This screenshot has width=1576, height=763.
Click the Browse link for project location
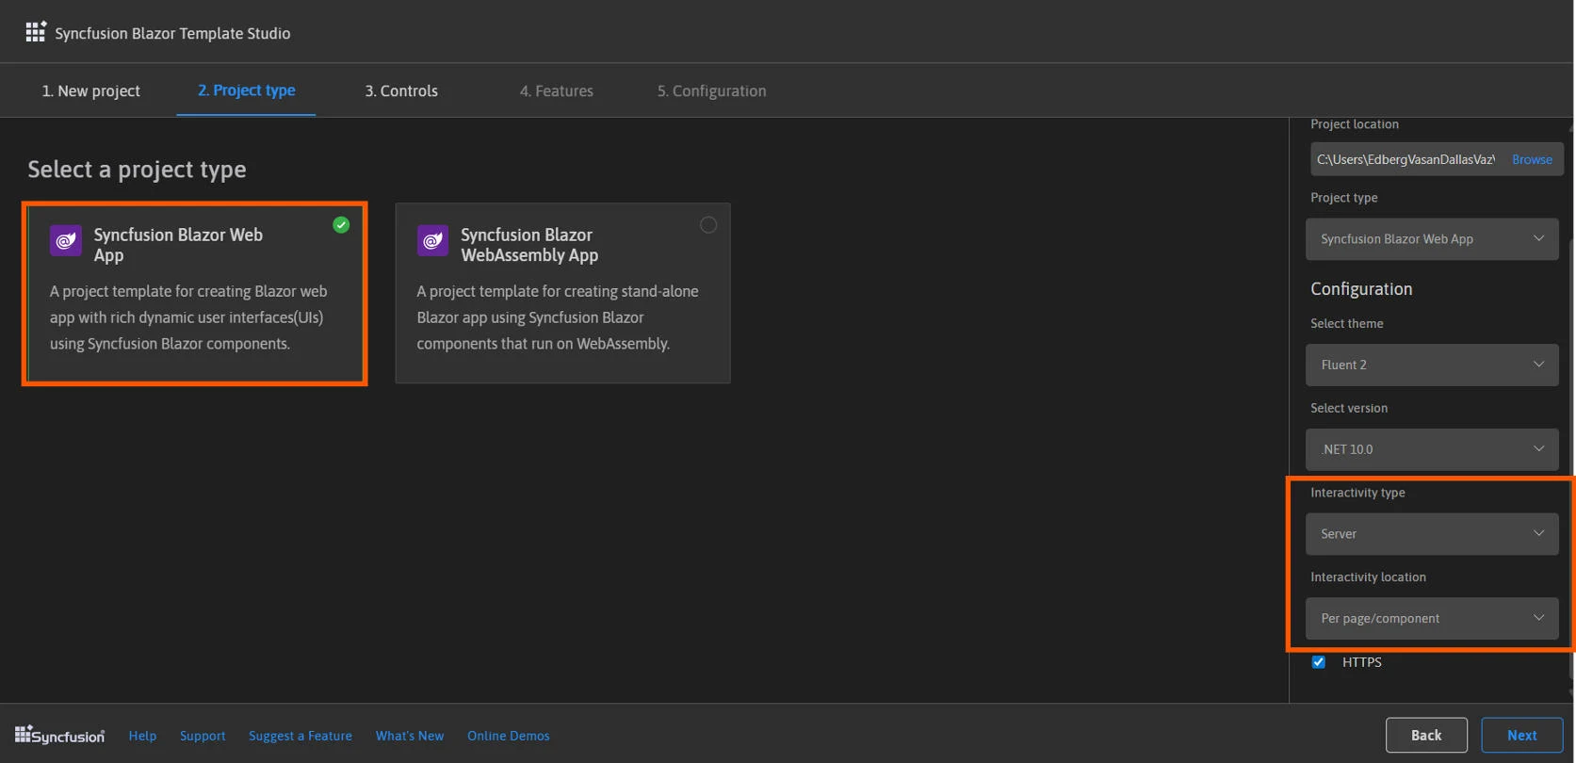[1532, 159]
